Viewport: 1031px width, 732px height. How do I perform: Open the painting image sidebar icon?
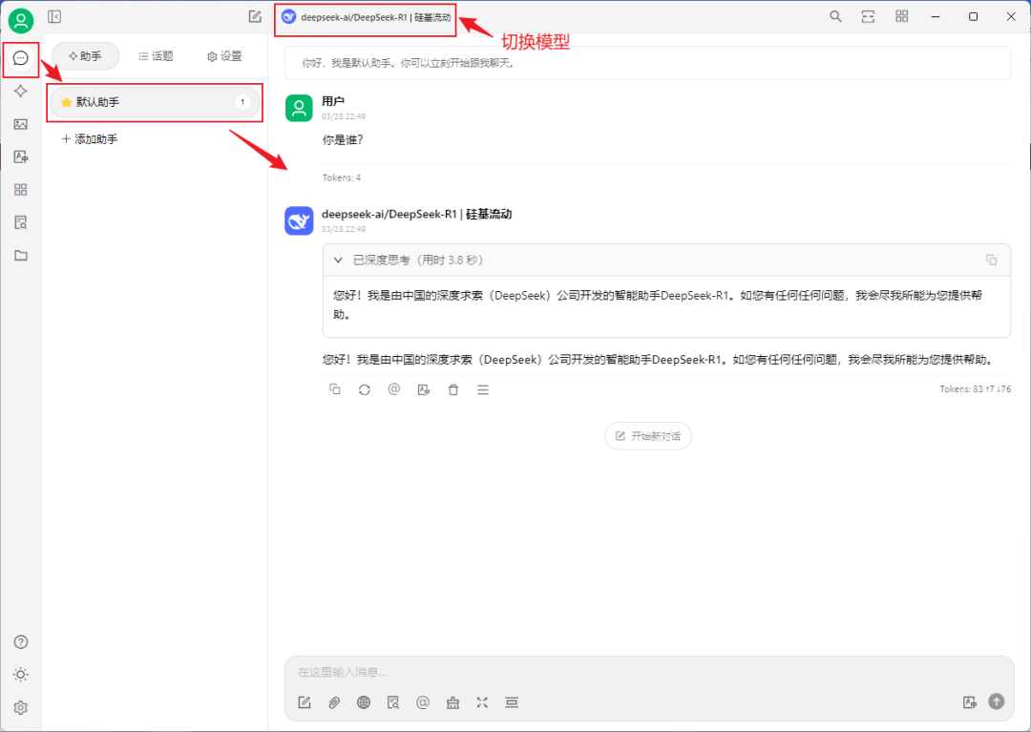(x=21, y=123)
